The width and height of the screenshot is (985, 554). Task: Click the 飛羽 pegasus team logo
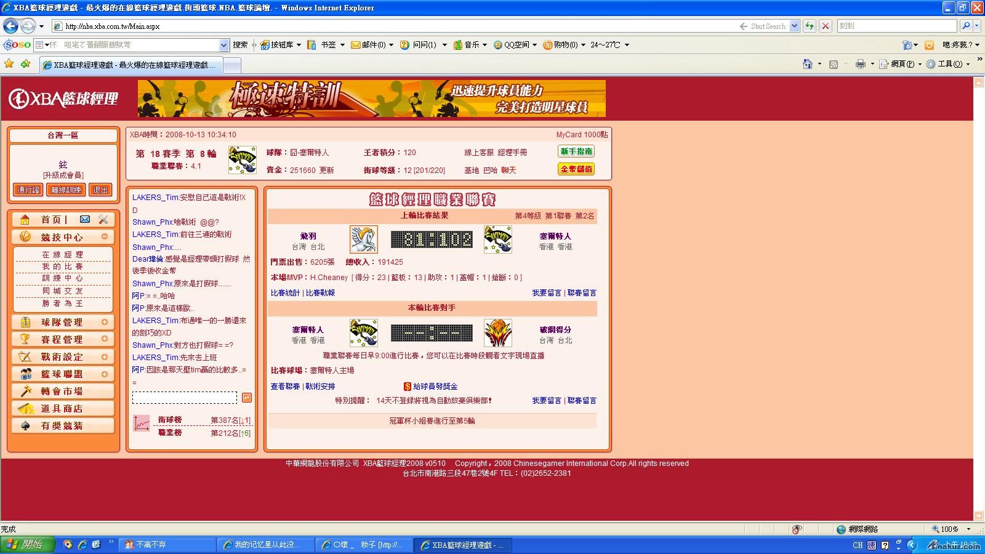pos(364,239)
